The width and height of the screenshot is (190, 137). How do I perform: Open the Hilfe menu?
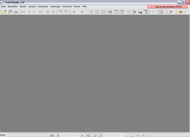84,7
